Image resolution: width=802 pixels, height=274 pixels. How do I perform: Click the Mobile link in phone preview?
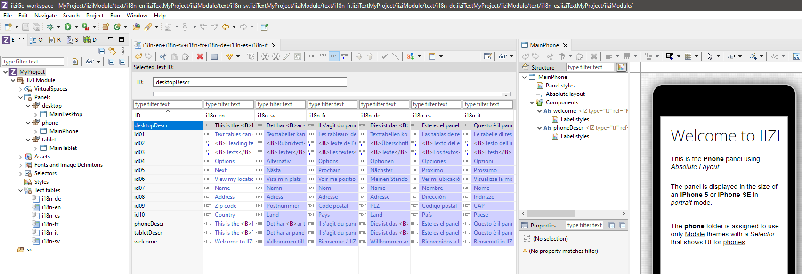695,235
